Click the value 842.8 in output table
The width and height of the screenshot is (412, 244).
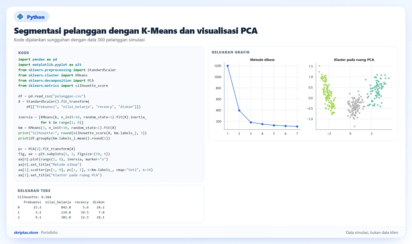[66, 207]
